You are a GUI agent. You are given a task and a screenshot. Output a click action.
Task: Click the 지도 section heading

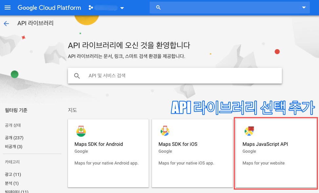click(x=73, y=110)
